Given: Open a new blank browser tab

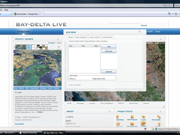Looking at the screenshot, I should click(42, 14).
